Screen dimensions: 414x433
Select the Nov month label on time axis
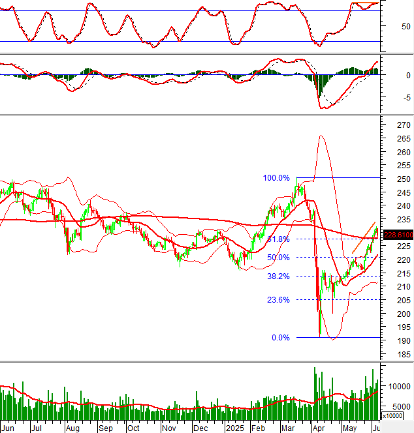(168, 428)
